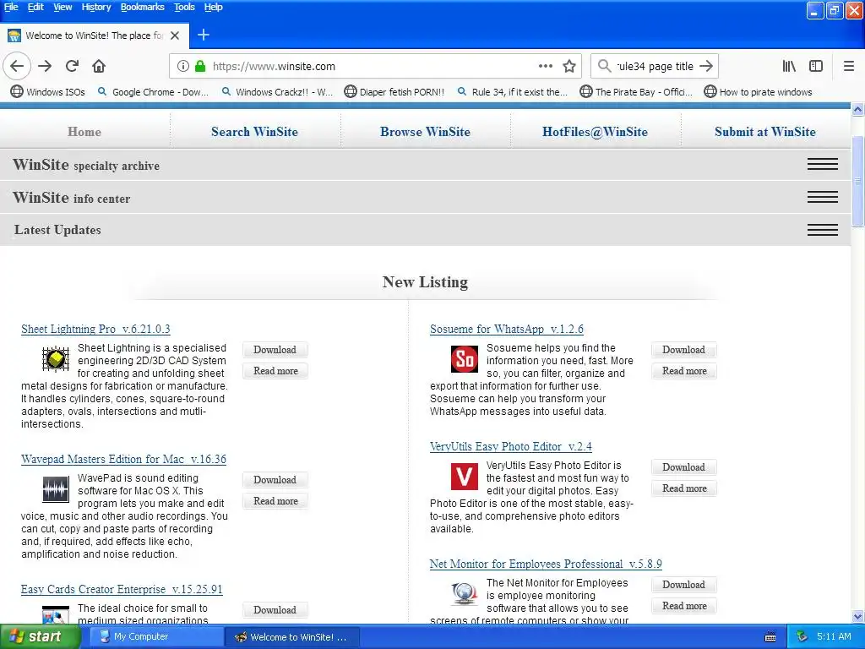Click the Sheet Lightning Pro app icon
Viewport: 865px width, 649px height.
(56, 359)
